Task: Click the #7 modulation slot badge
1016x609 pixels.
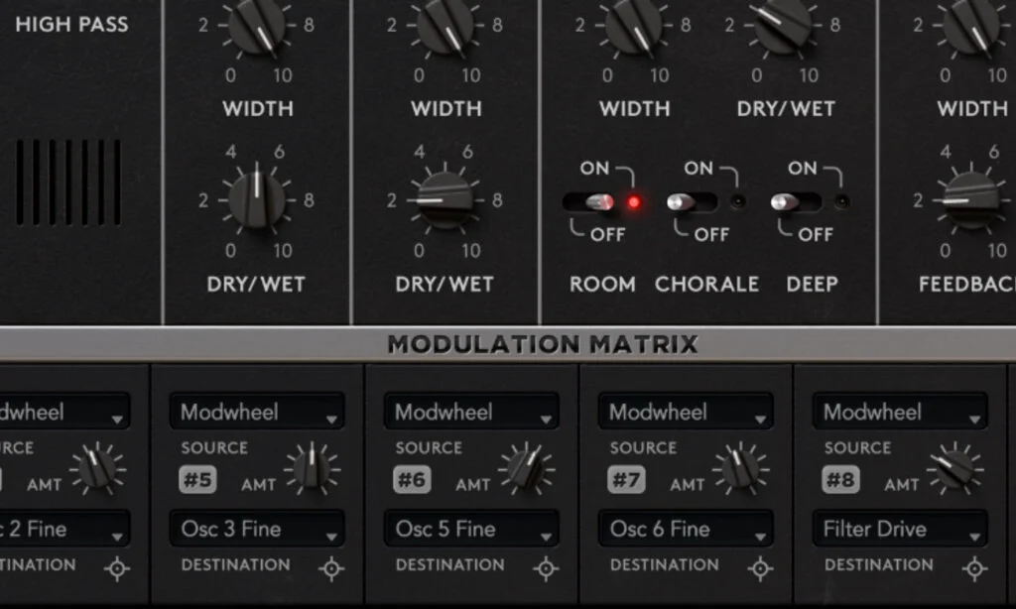Action: click(x=626, y=480)
